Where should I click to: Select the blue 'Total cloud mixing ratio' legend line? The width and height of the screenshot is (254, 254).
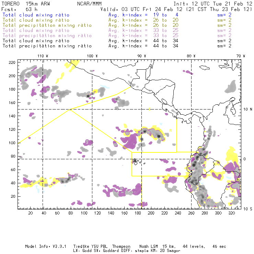(x=36, y=15)
